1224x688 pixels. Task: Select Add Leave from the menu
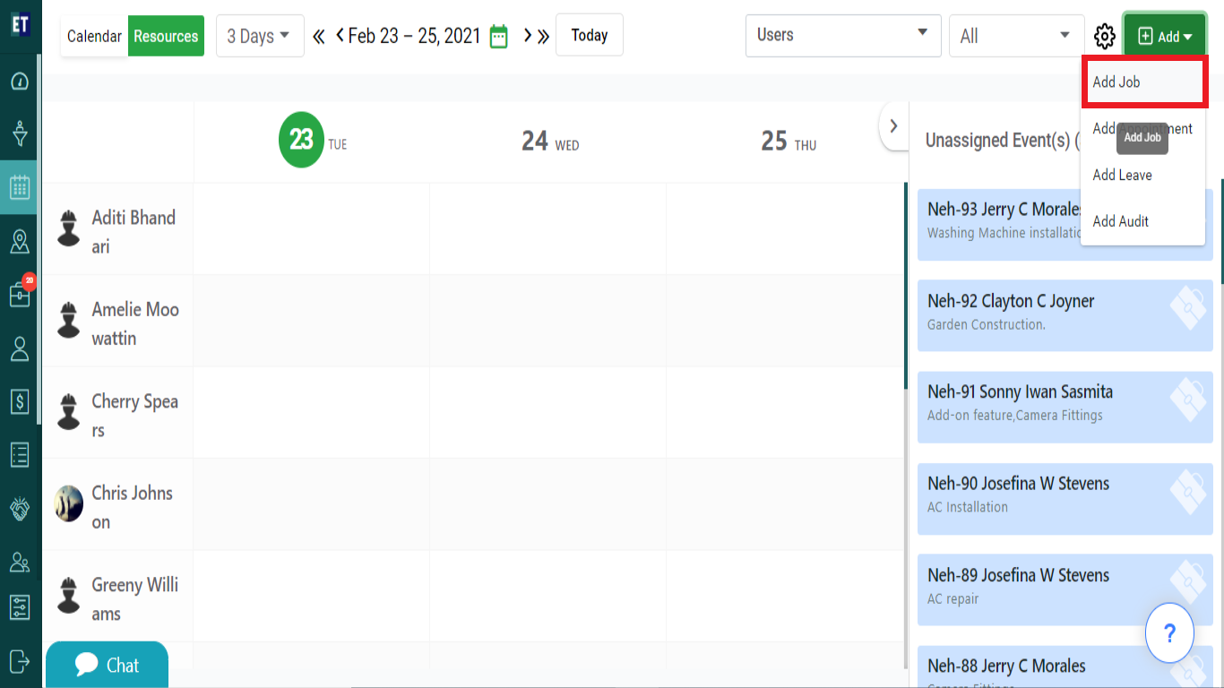pyautogui.click(x=1142, y=175)
